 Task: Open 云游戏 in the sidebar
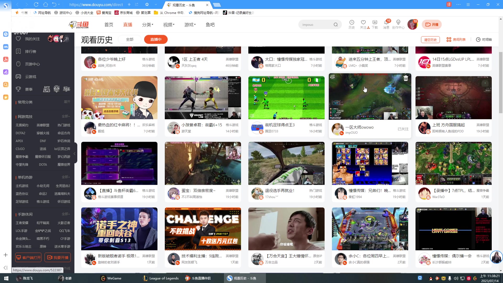pos(30,77)
